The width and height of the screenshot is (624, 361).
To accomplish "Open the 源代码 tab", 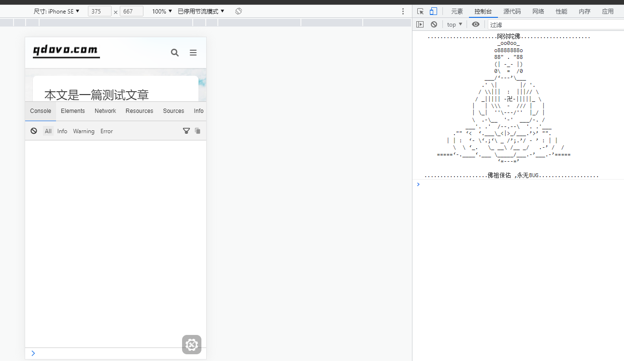I will click(x=512, y=12).
